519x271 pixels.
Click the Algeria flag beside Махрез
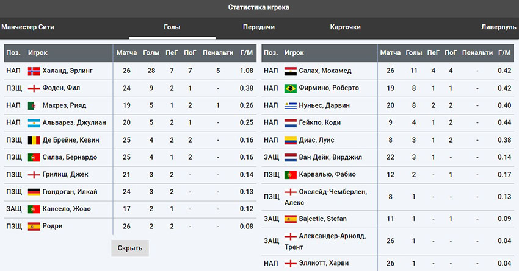tap(34, 105)
